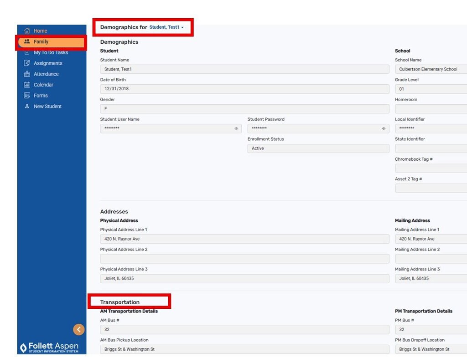Click the Physical Address Line 1 field
The image size is (467, 357).
[x=244, y=239]
